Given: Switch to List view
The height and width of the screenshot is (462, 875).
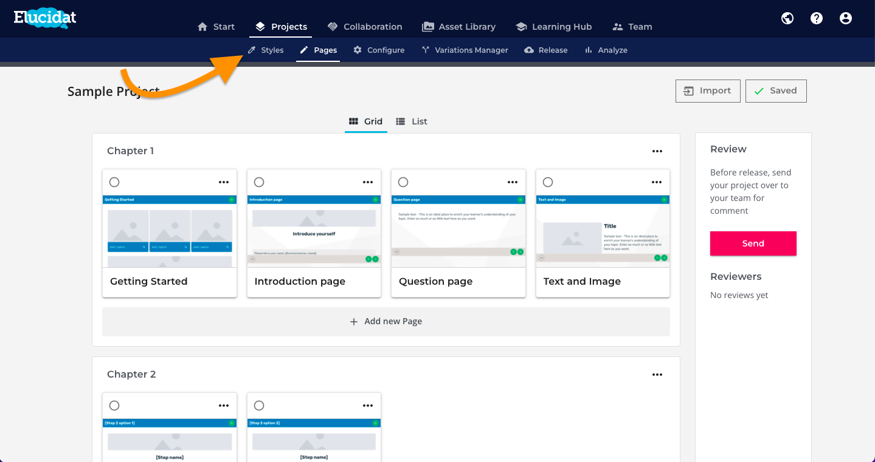Looking at the screenshot, I should coord(412,121).
